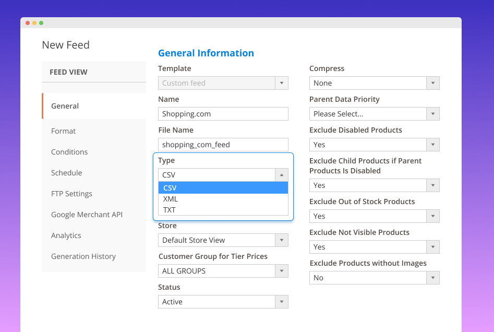Viewport: 494px width, 332px height.
Task: Select the Conditions sidebar entry
Action: pyautogui.click(x=69, y=152)
